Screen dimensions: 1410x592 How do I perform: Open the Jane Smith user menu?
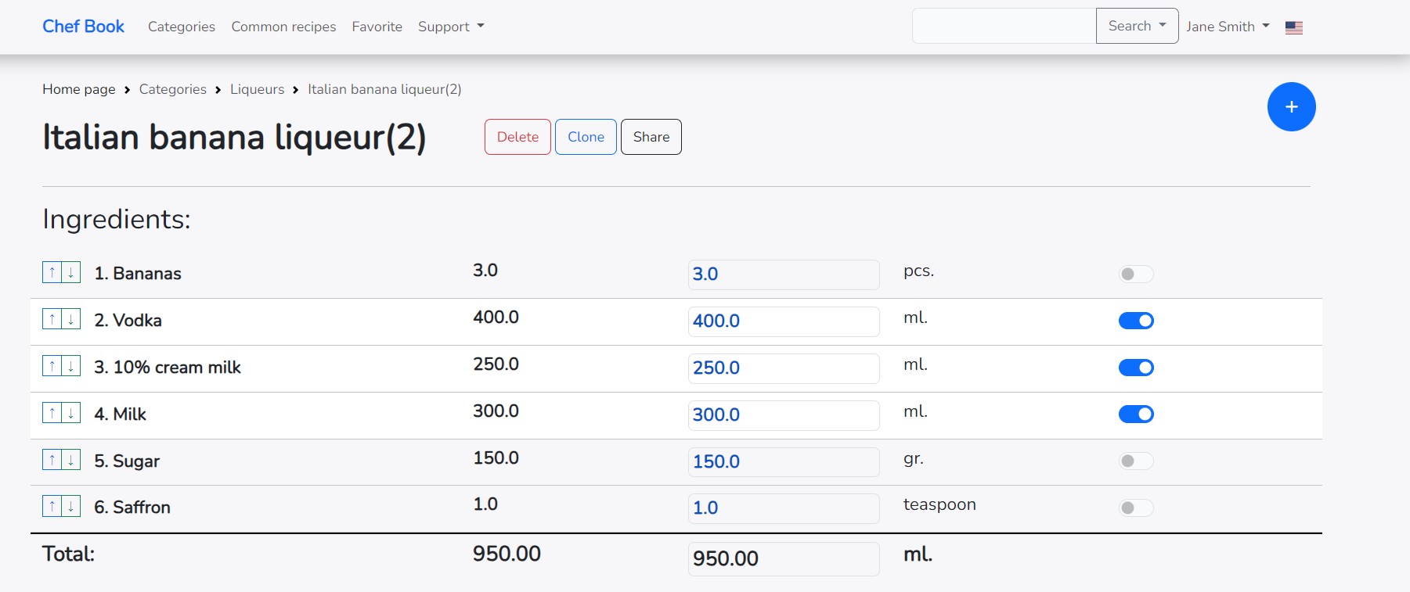coord(1227,27)
